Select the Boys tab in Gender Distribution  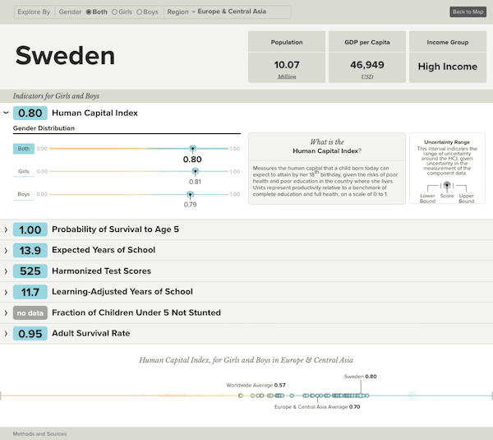24,194
